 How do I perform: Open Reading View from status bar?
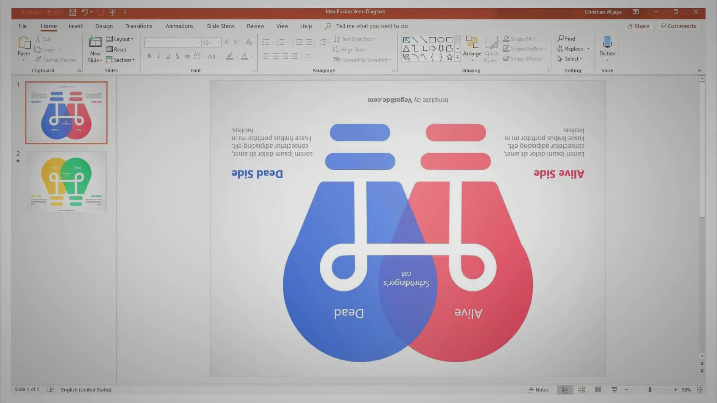[598, 390]
